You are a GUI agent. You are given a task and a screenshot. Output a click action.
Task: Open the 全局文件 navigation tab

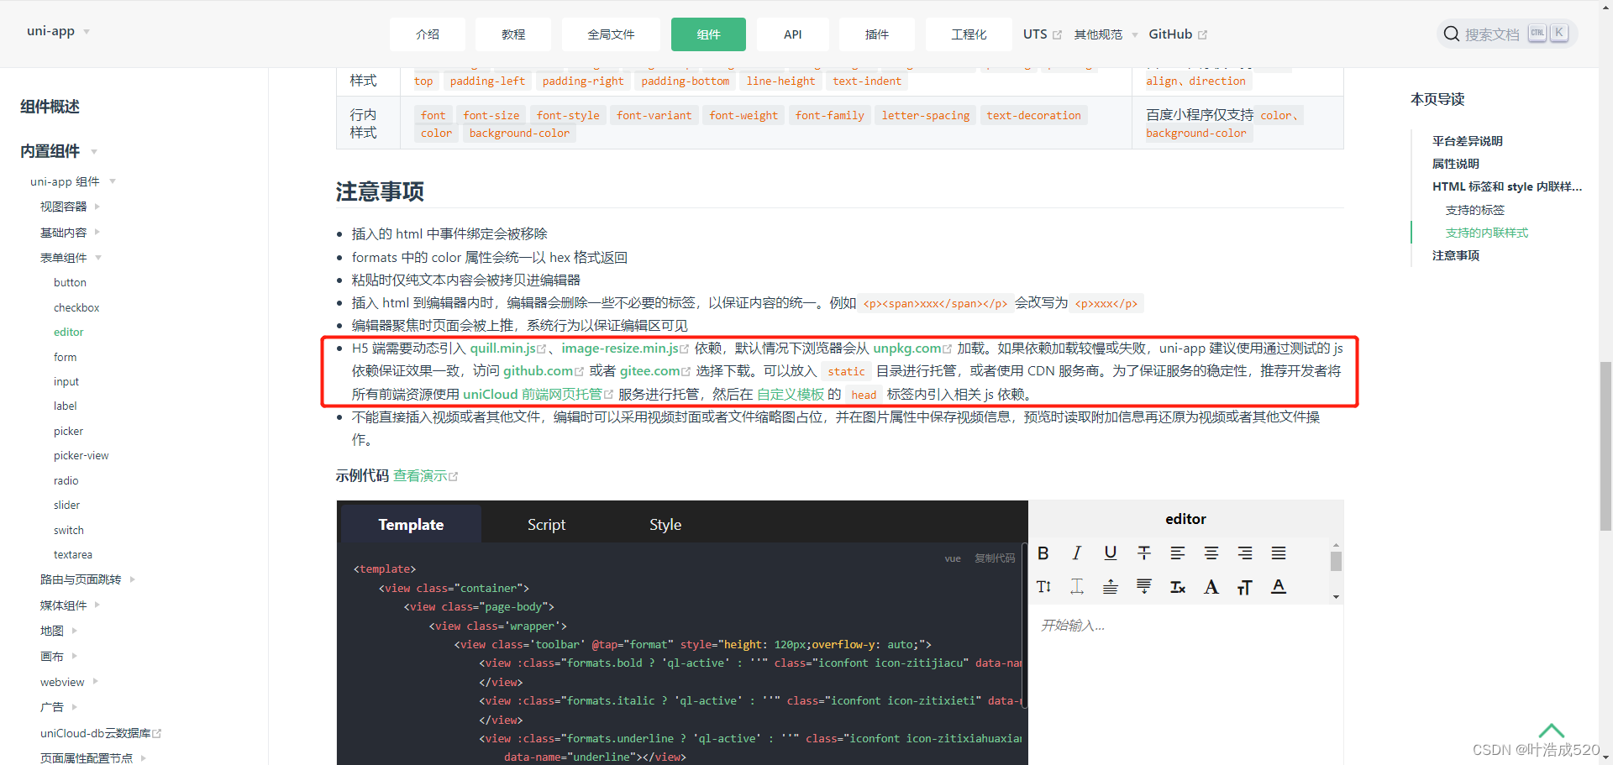click(x=611, y=34)
